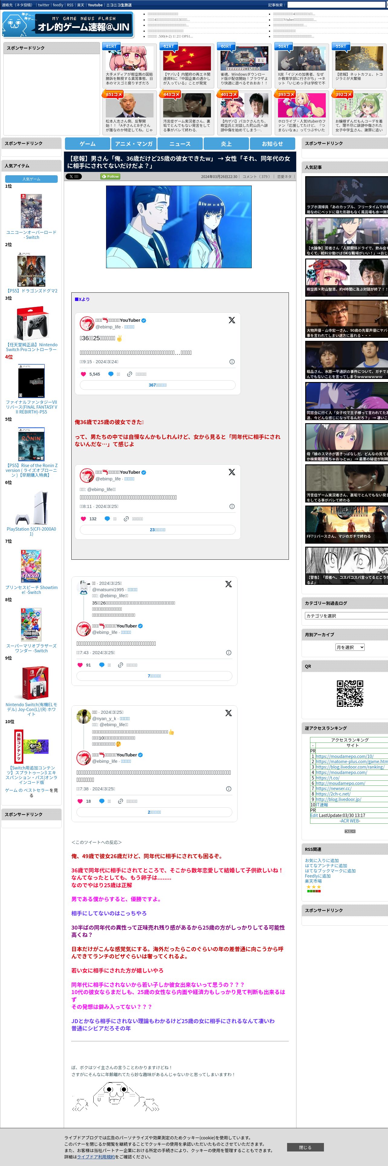Click the 23 replies read button
388x1166 pixels.
(x=158, y=530)
